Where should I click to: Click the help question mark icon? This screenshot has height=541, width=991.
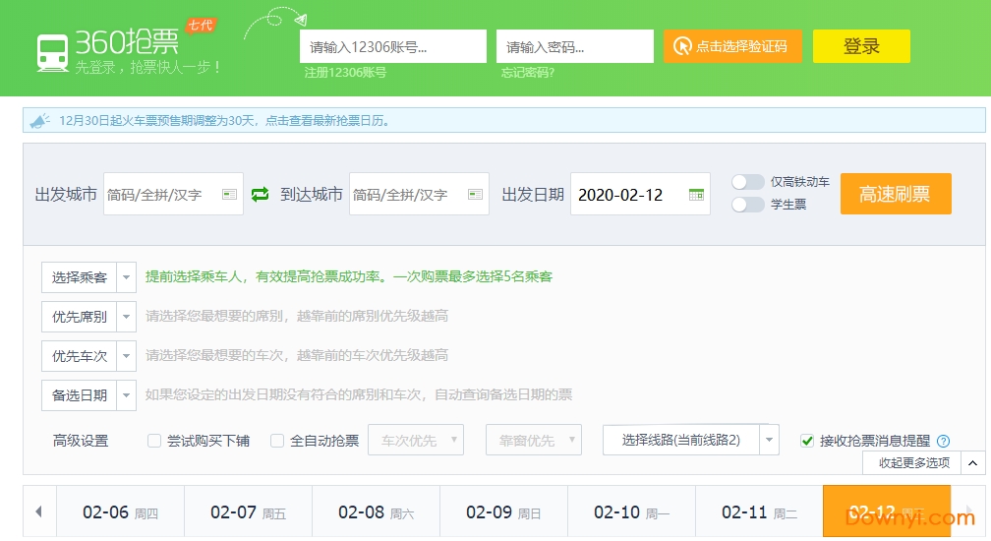point(944,442)
